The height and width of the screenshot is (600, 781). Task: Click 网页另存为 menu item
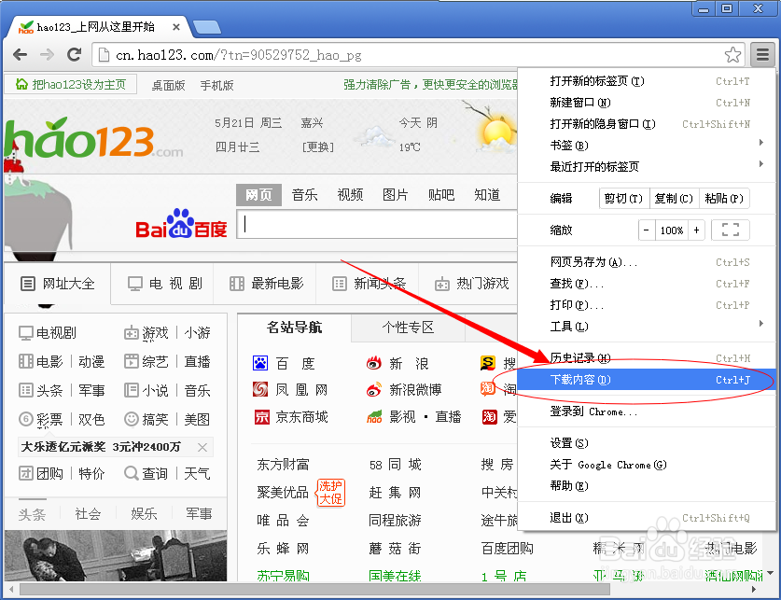pyautogui.click(x=646, y=262)
